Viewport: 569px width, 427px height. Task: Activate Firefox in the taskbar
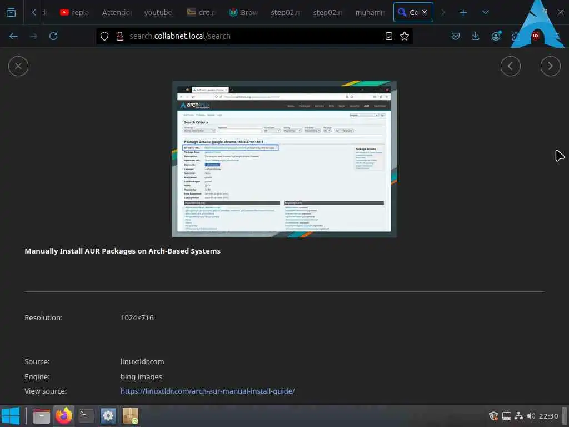point(64,416)
